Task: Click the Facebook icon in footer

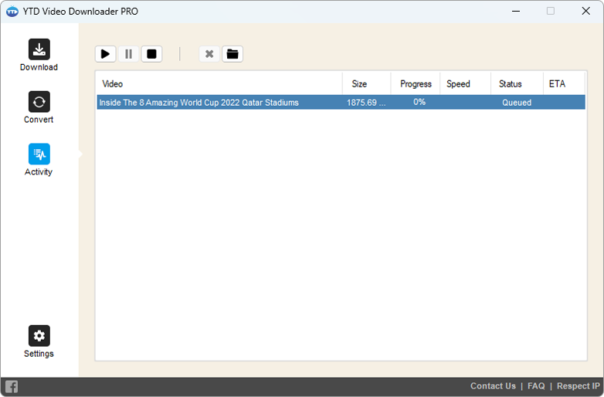Action: [x=12, y=386]
